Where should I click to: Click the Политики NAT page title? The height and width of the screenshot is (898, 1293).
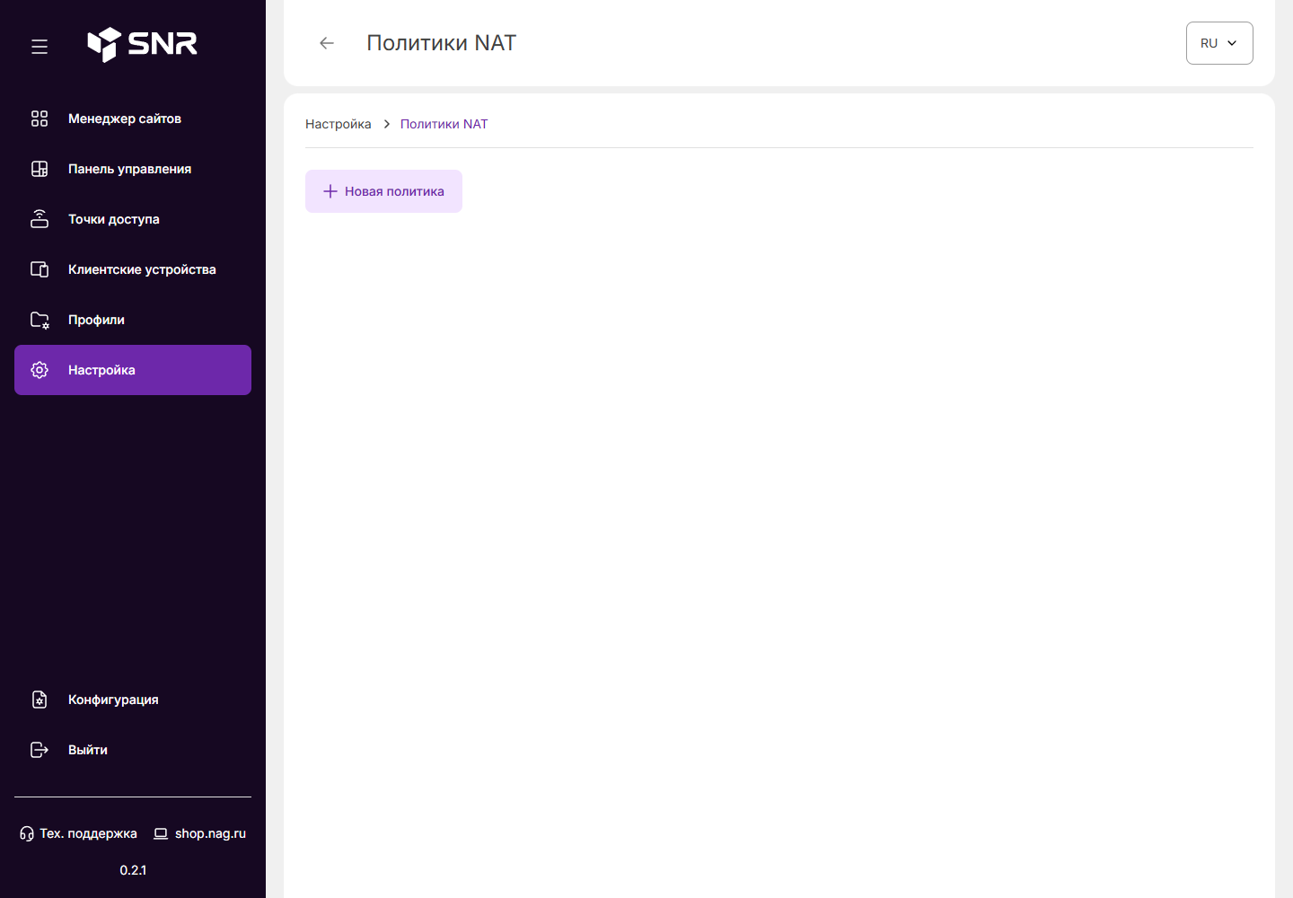tap(442, 43)
